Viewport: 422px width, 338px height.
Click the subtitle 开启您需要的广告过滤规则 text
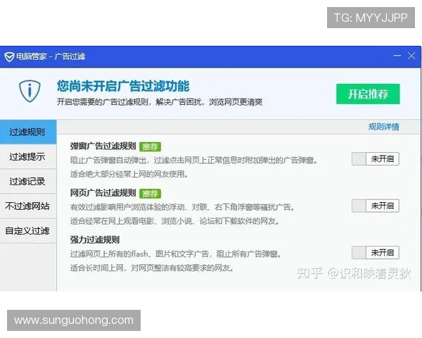click(x=160, y=102)
